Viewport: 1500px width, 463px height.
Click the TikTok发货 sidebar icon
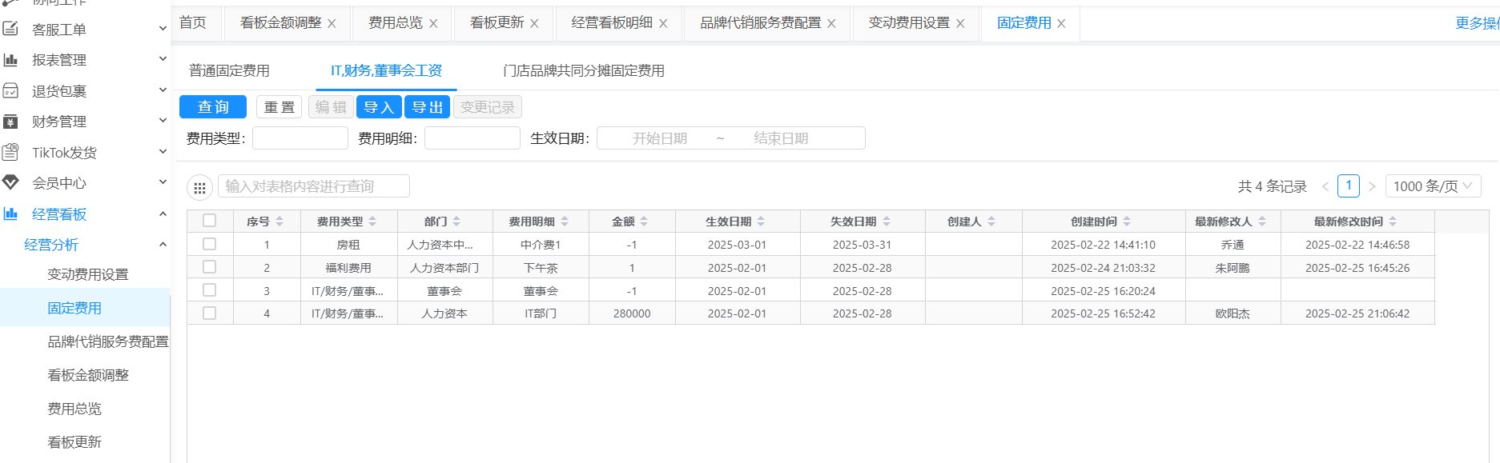(10, 152)
